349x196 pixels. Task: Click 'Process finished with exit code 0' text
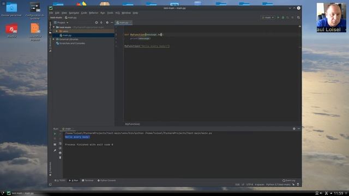point(89,145)
